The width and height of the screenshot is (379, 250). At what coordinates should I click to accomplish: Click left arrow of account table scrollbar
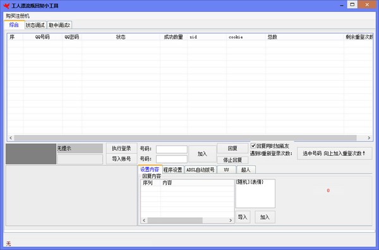(x=11, y=138)
